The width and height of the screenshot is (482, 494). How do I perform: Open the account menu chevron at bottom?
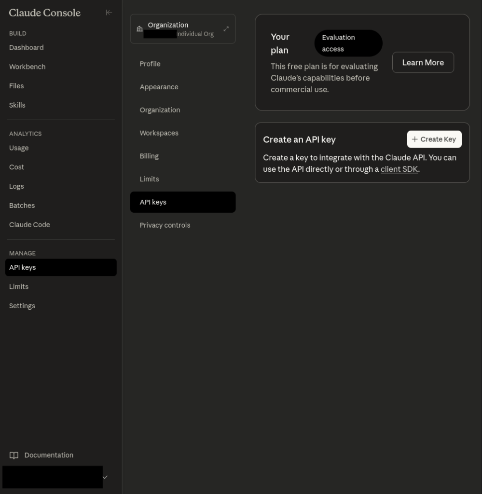[x=105, y=477]
